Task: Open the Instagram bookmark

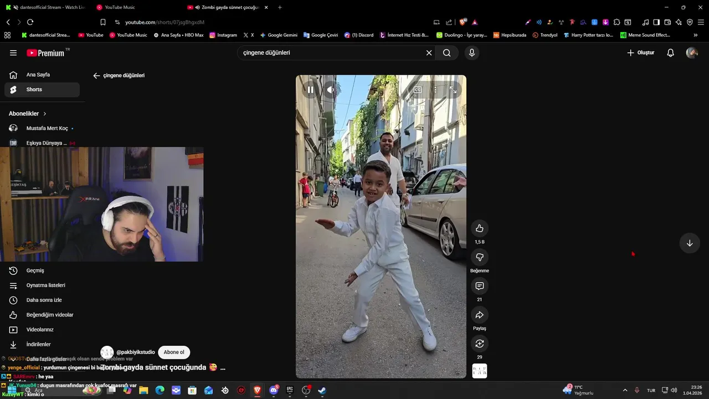Action: 223,35
